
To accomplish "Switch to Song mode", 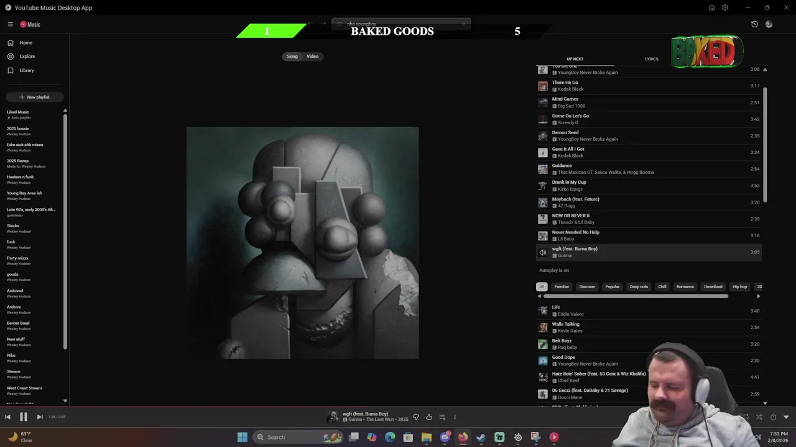I will pyautogui.click(x=292, y=56).
